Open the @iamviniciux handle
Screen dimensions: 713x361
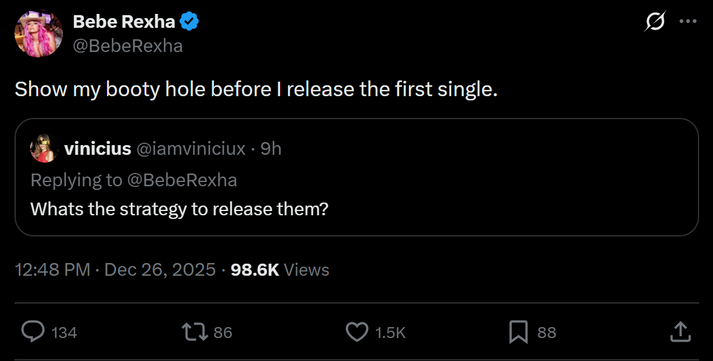[x=191, y=149]
